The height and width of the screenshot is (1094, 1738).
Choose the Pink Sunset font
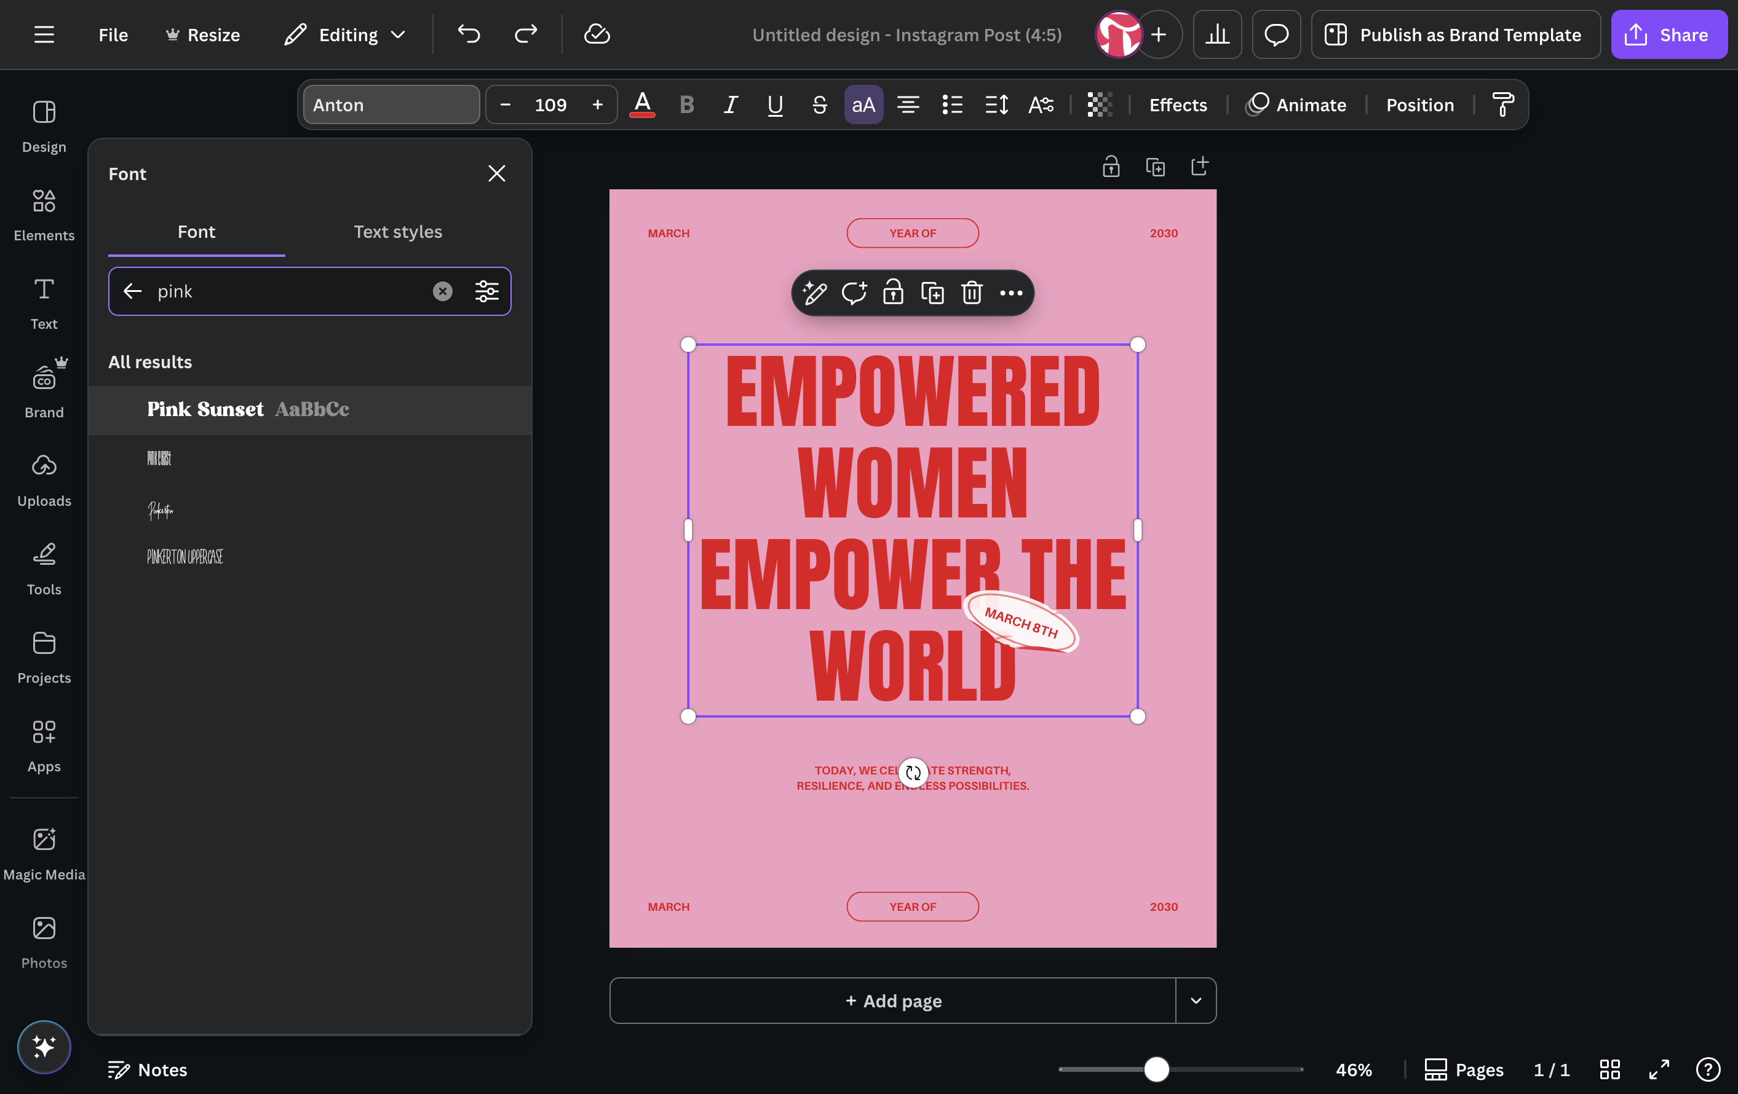click(x=309, y=409)
